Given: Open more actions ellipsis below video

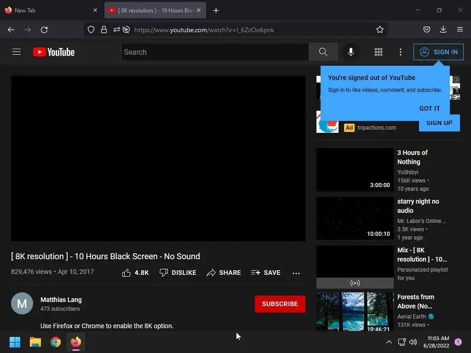Looking at the screenshot, I should click(296, 273).
